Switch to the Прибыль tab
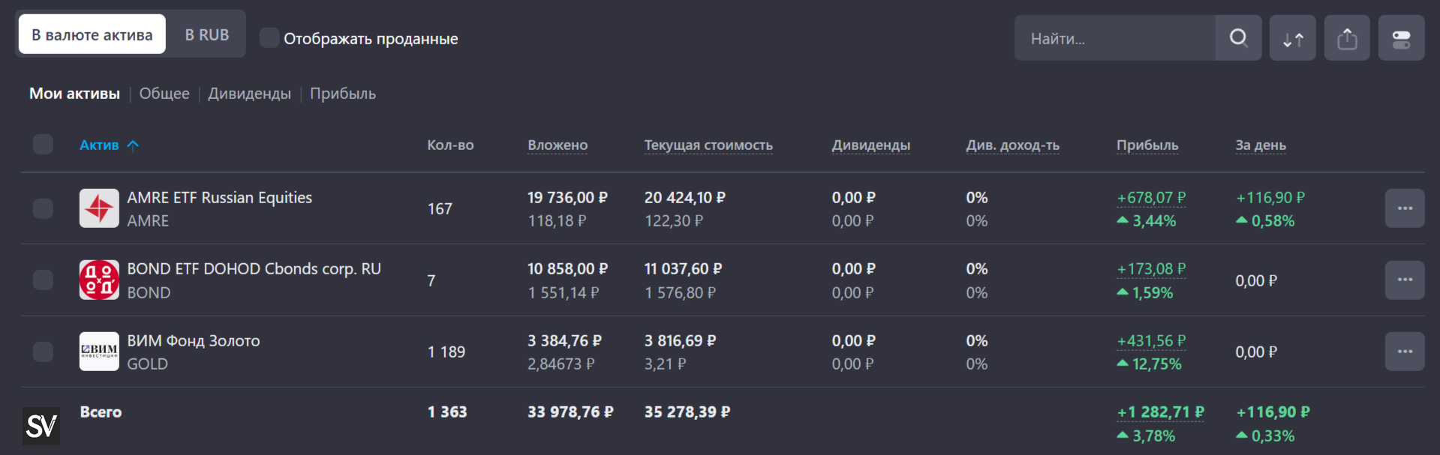1440x455 pixels. [x=343, y=94]
